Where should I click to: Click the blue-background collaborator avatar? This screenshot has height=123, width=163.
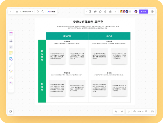127,12
